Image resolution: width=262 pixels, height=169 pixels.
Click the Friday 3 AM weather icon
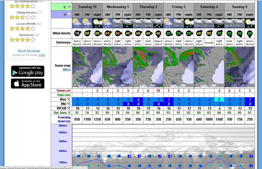coord(169,23)
